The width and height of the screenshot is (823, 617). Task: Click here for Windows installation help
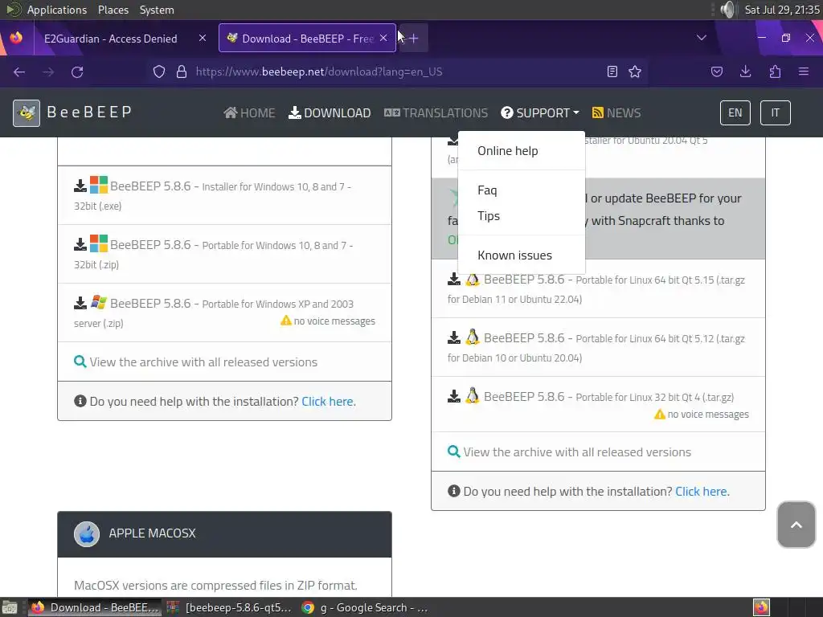(x=328, y=402)
